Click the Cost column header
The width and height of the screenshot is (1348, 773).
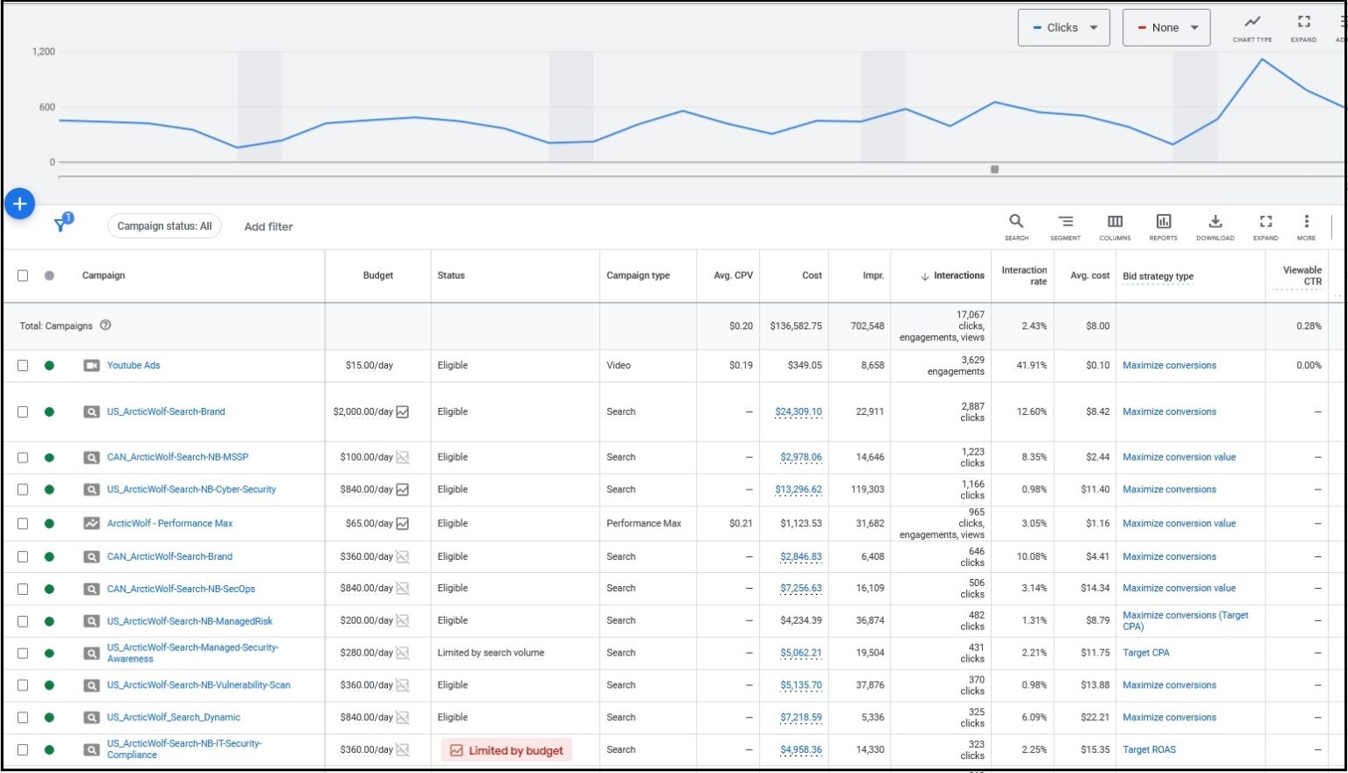pyautogui.click(x=812, y=276)
